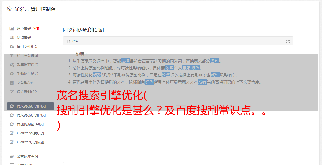Click the 源码 source code icon

coord(68,41)
